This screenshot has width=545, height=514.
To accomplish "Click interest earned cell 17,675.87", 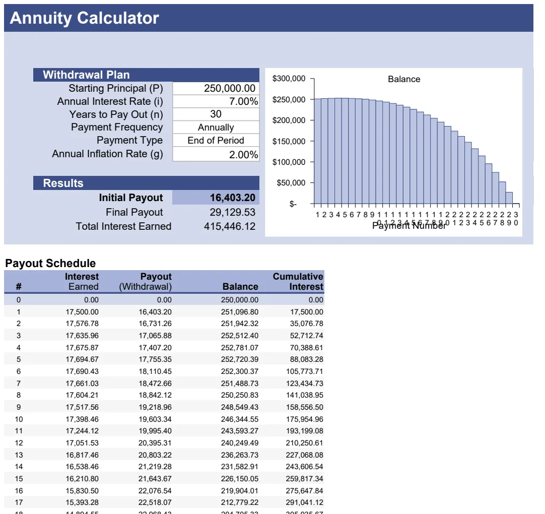I will (x=82, y=348).
